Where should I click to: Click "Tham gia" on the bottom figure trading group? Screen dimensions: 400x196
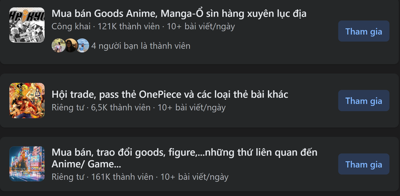pyautogui.click(x=363, y=164)
